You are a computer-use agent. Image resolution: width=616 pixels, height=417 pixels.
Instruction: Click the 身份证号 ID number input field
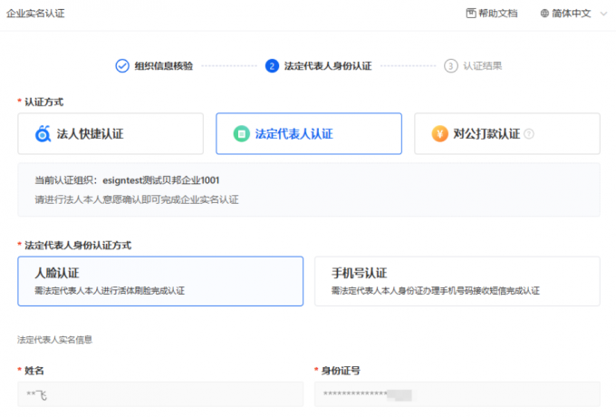(x=457, y=394)
